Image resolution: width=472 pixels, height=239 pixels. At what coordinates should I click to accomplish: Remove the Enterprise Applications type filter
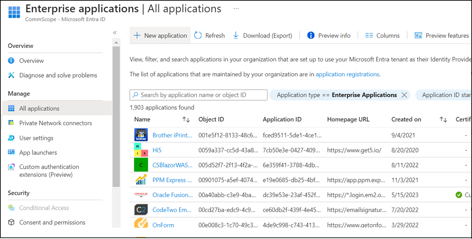click(404, 95)
